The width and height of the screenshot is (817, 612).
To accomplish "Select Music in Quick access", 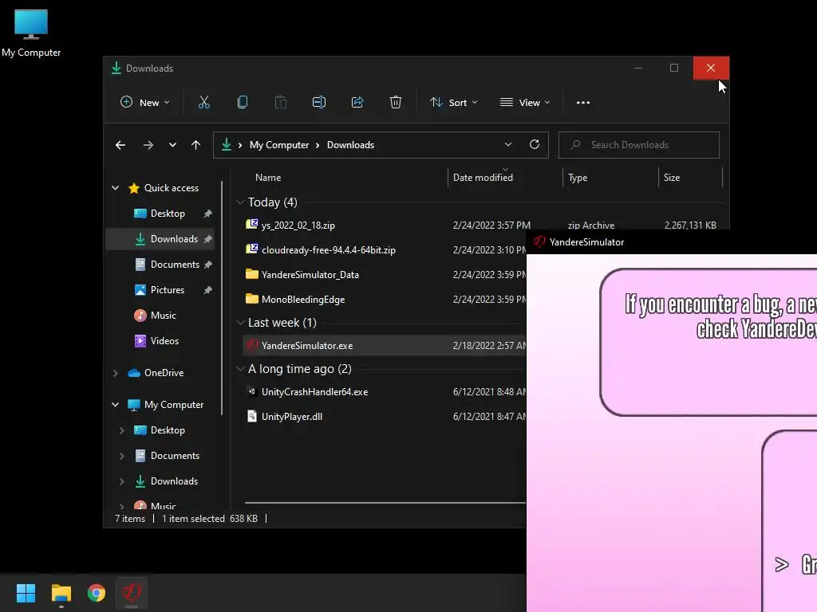I will tap(163, 316).
